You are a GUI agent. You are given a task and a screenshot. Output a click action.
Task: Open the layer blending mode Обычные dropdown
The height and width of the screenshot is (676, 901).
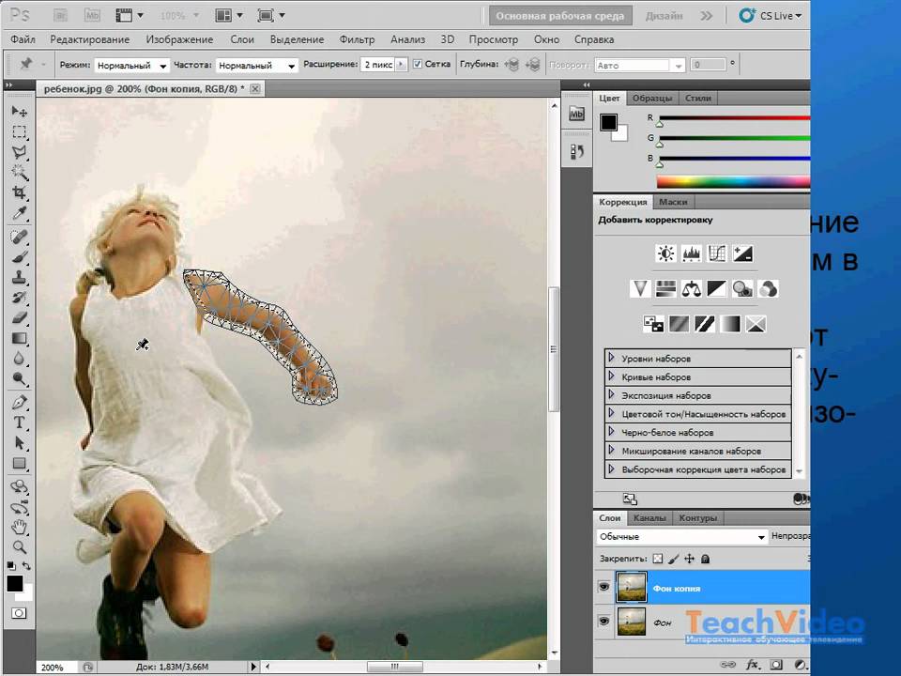(681, 537)
